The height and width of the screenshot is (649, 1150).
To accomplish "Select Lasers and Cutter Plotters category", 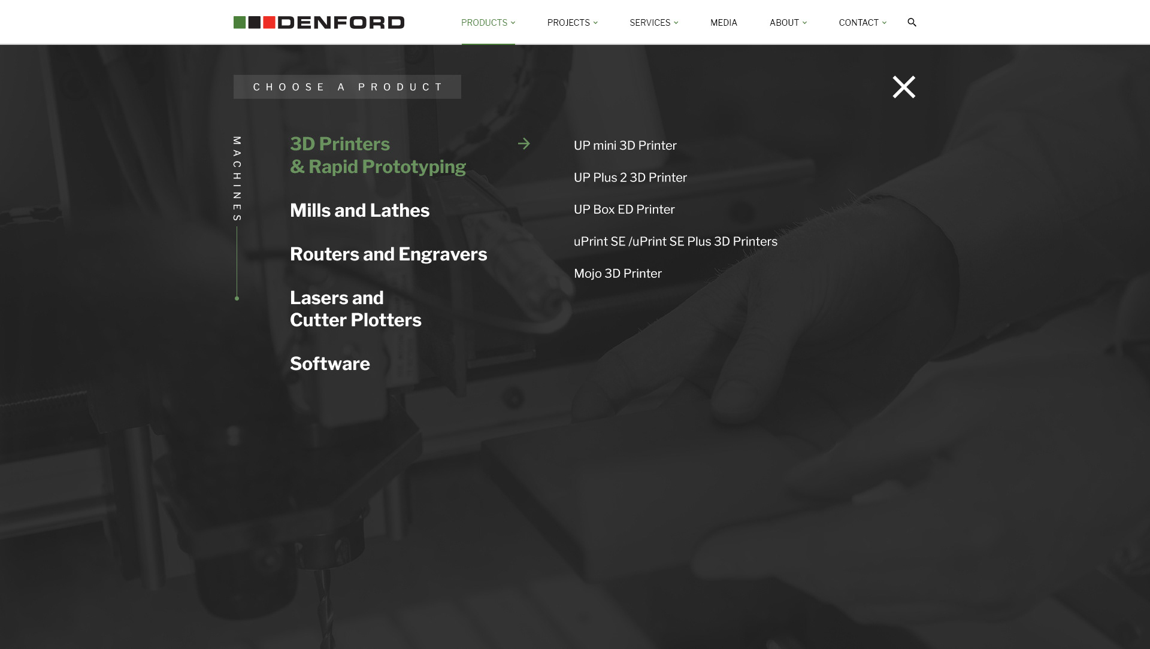I will point(355,309).
